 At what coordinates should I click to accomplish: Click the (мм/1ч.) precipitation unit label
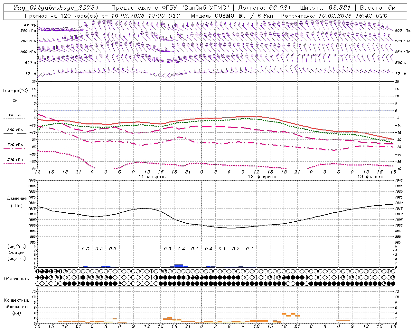click(x=17, y=259)
